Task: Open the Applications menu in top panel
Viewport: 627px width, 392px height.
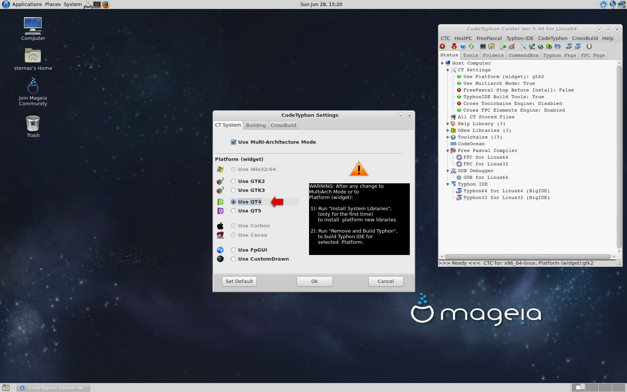Action: tap(27, 4)
